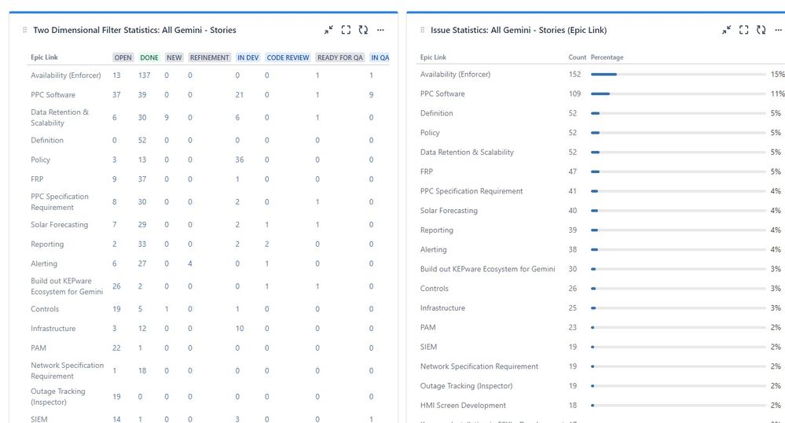Grab the drag handle of Two Dimensional gadget

click(x=24, y=30)
